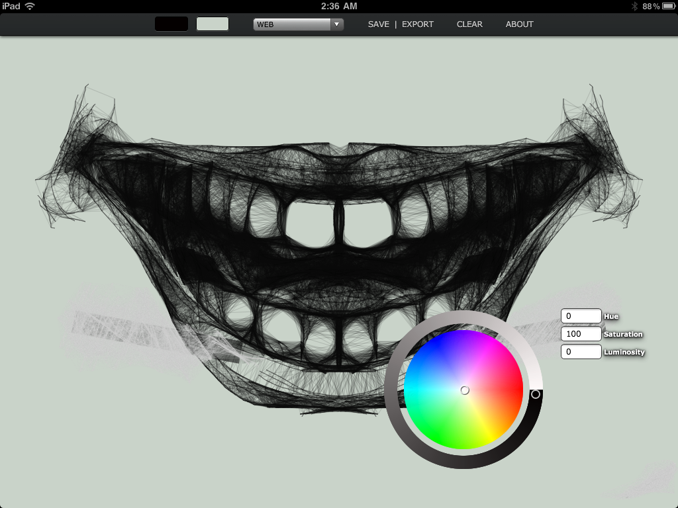Edit the Saturation value field
This screenshot has width=678, height=508.
pyautogui.click(x=581, y=334)
